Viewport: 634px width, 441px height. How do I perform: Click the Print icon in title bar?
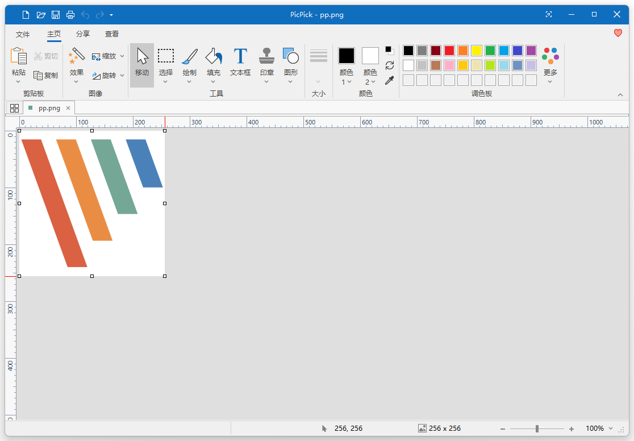coord(70,14)
